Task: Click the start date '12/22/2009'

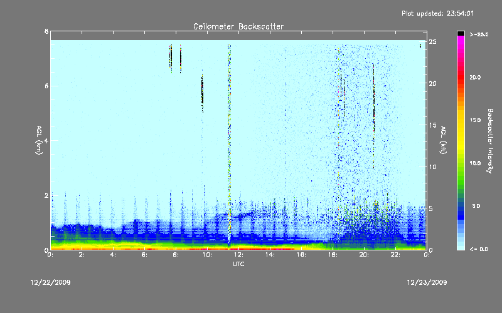Action: pos(50,282)
